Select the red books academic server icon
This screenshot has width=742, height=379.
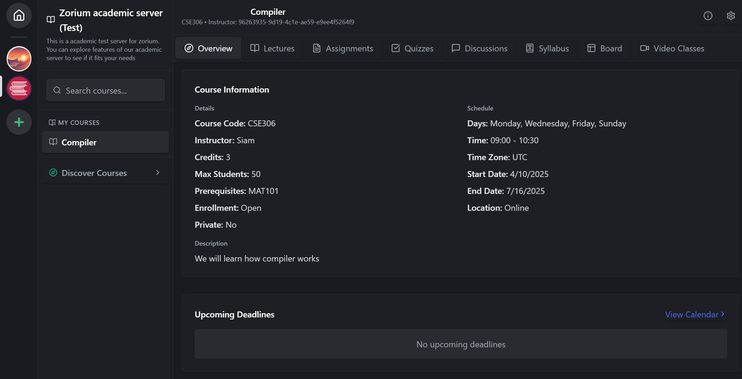tap(19, 88)
